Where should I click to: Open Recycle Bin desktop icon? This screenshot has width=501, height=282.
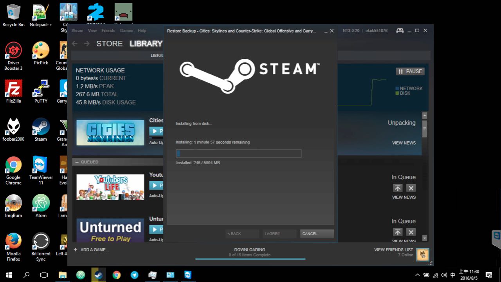pos(13,16)
